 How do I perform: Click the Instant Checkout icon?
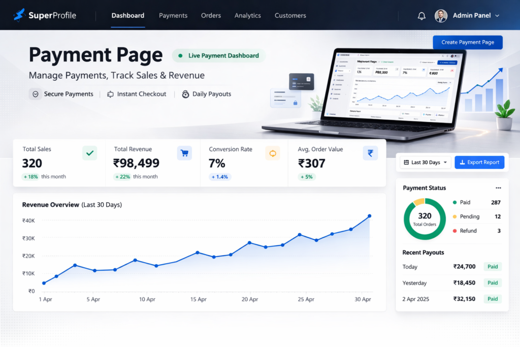[x=110, y=94]
